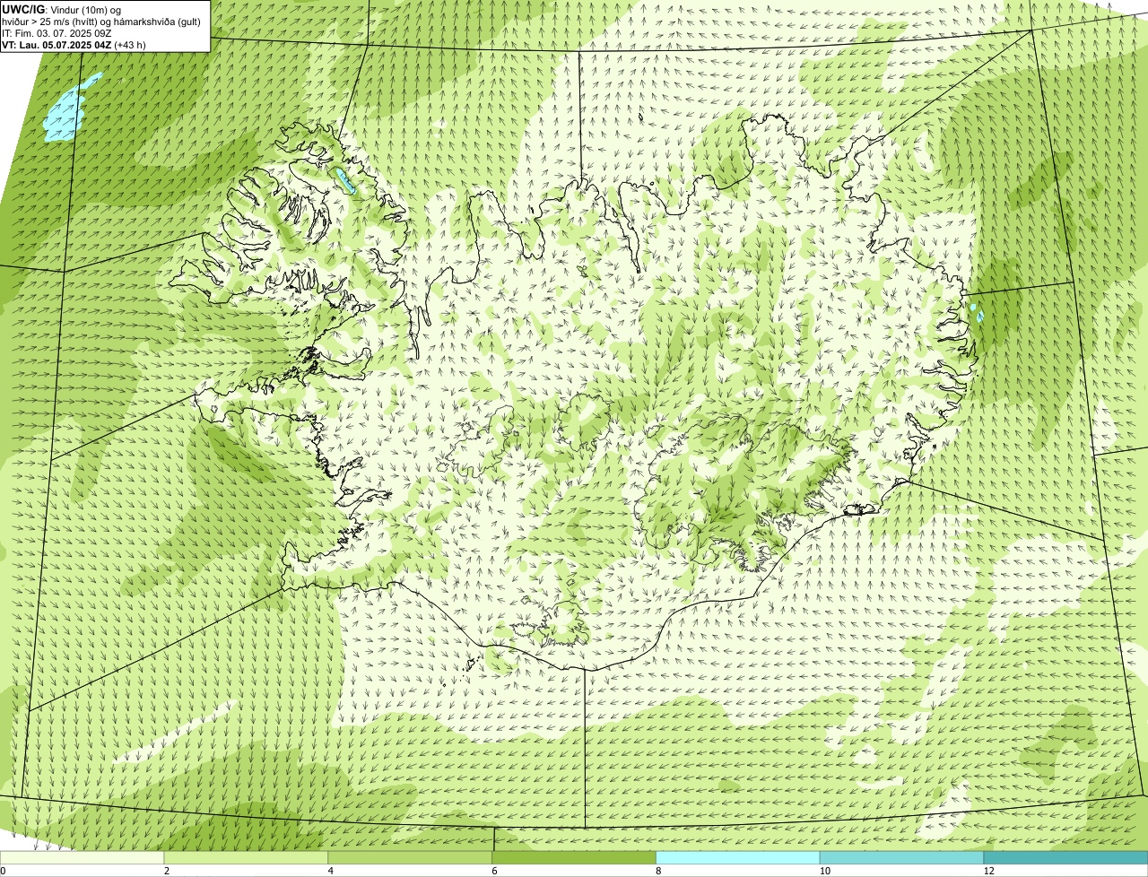Click the above 12 m/s teal swatch
The width and height of the screenshot is (1148, 877).
point(1065,857)
